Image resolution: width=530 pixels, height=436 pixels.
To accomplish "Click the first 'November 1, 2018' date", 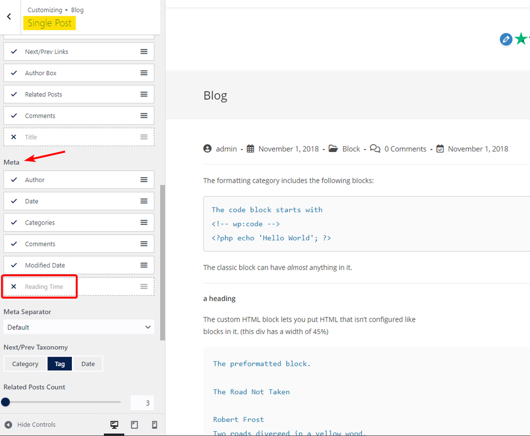I will (289, 149).
